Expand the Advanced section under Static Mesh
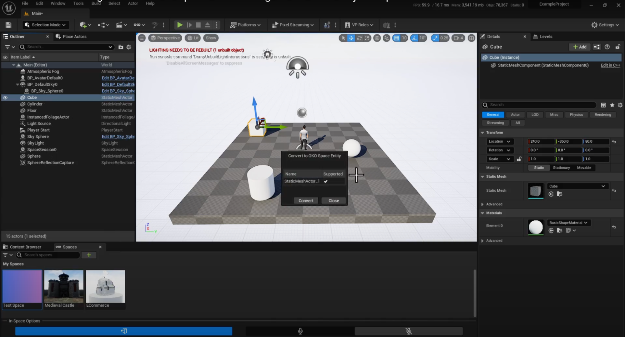The height and width of the screenshot is (337, 625). tap(494, 204)
